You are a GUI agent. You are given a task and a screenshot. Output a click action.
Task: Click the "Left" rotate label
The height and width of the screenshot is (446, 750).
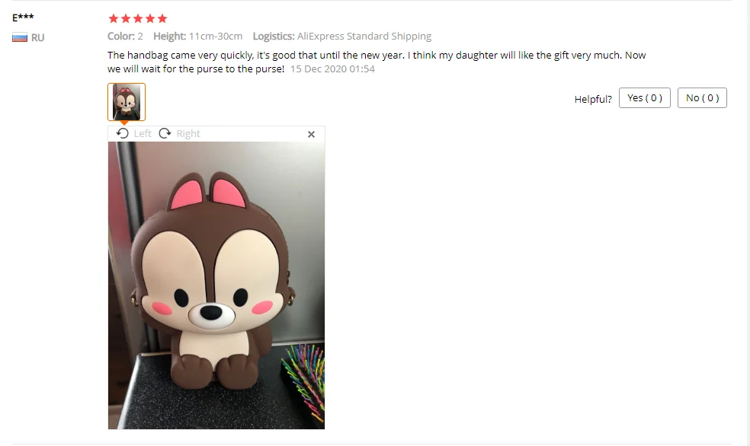143,134
